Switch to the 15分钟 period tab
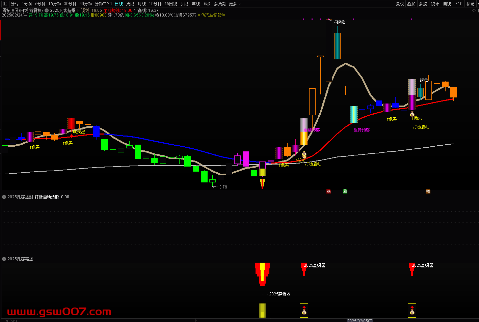Image resolution: width=479 pixels, height=322 pixels. [55, 4]
